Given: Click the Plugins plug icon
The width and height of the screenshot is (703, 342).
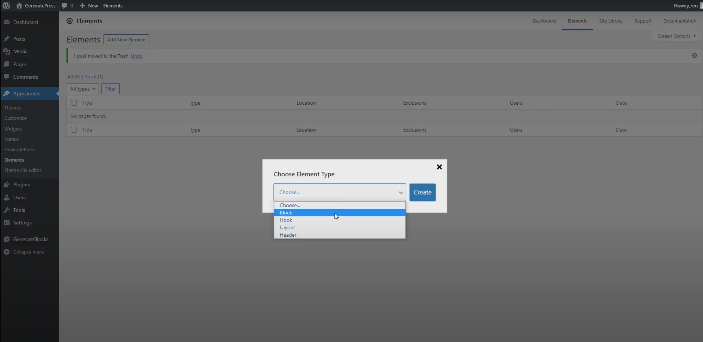Looking at the screenshot, I should coord(7,184).
